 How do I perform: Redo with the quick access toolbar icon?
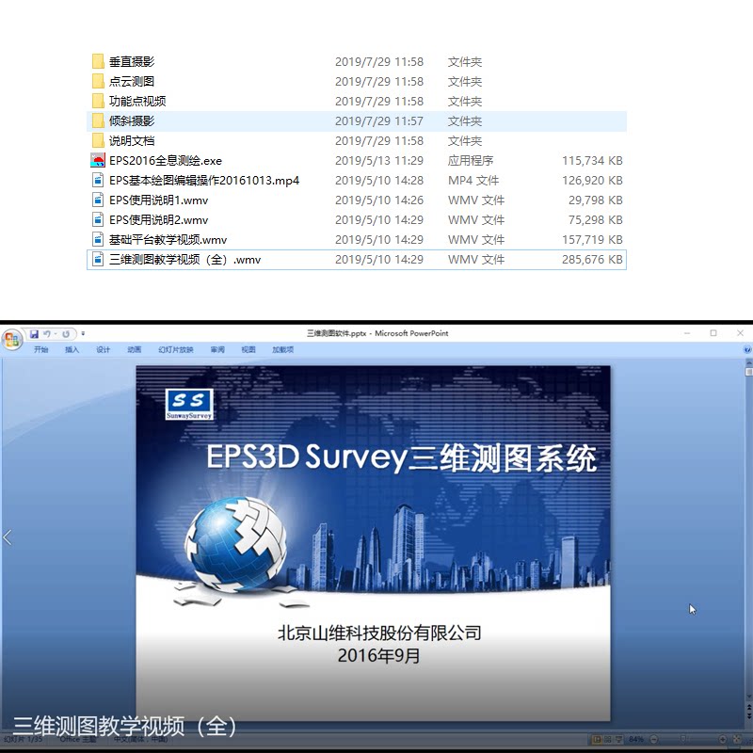point(66,334)
